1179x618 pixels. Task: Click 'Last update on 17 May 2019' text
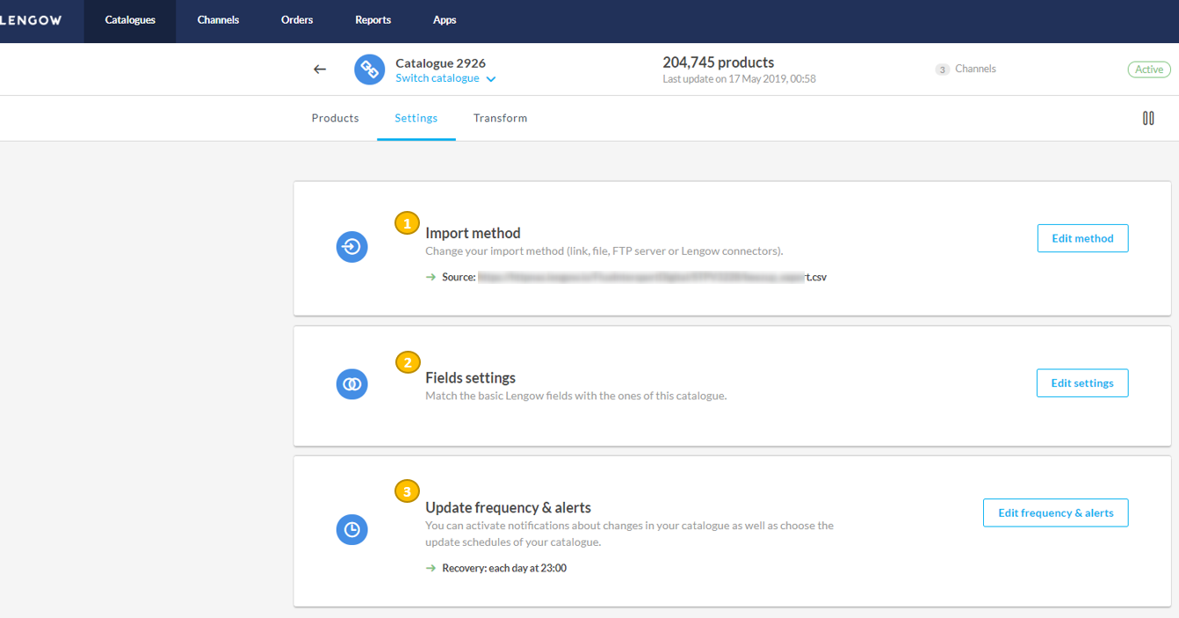[739, 79]
